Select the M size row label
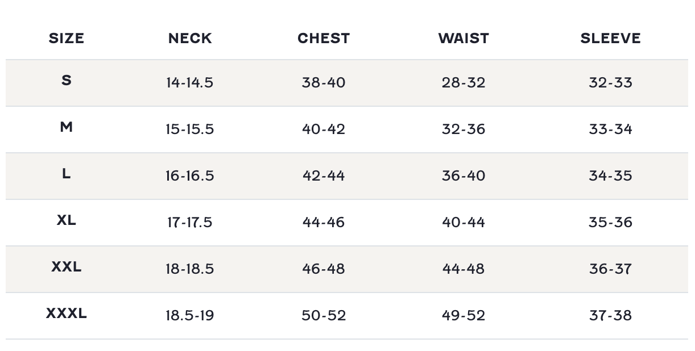This screenshot has height=351, width=695. (x=67, y=127)
